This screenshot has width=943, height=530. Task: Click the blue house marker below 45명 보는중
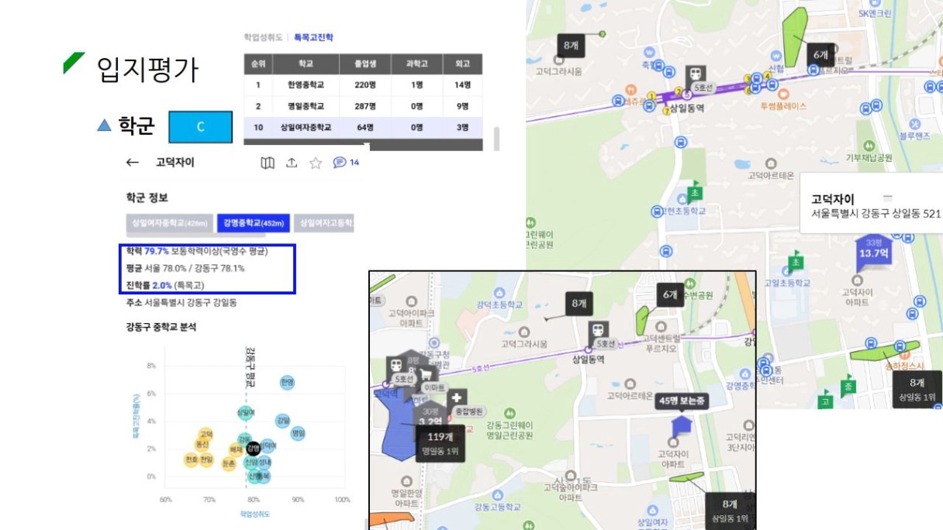680,427
